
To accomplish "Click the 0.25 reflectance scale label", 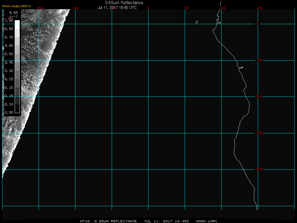I will pos(9,79).
